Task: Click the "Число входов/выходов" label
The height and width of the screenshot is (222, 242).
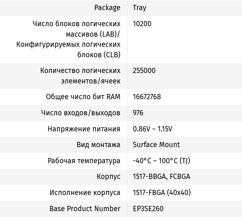Action: click(81, 113)
